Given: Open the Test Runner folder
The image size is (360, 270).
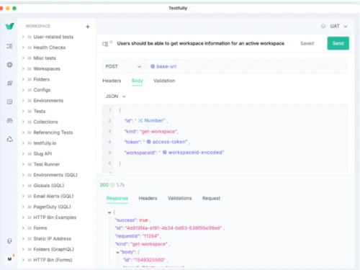Looking at the screenshot, I should pyautogui.click(x=47, y=164).
